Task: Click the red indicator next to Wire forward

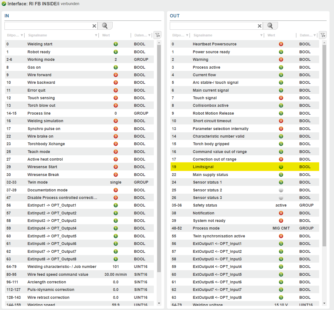Action: coord(115,75)
